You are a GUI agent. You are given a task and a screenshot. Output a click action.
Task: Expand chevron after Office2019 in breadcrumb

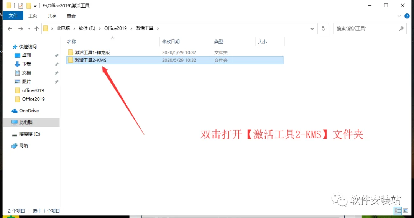click(131, 28)
